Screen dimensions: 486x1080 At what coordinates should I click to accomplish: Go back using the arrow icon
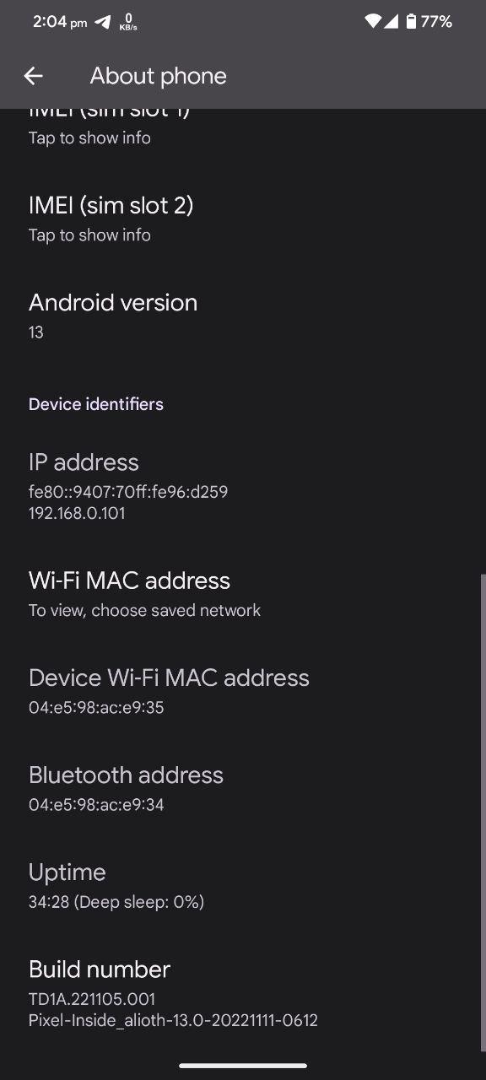33,76
